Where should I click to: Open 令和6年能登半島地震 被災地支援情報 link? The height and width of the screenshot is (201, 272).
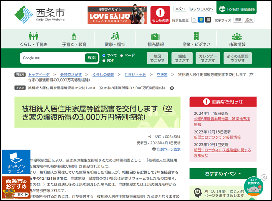[x=222, y=122]
